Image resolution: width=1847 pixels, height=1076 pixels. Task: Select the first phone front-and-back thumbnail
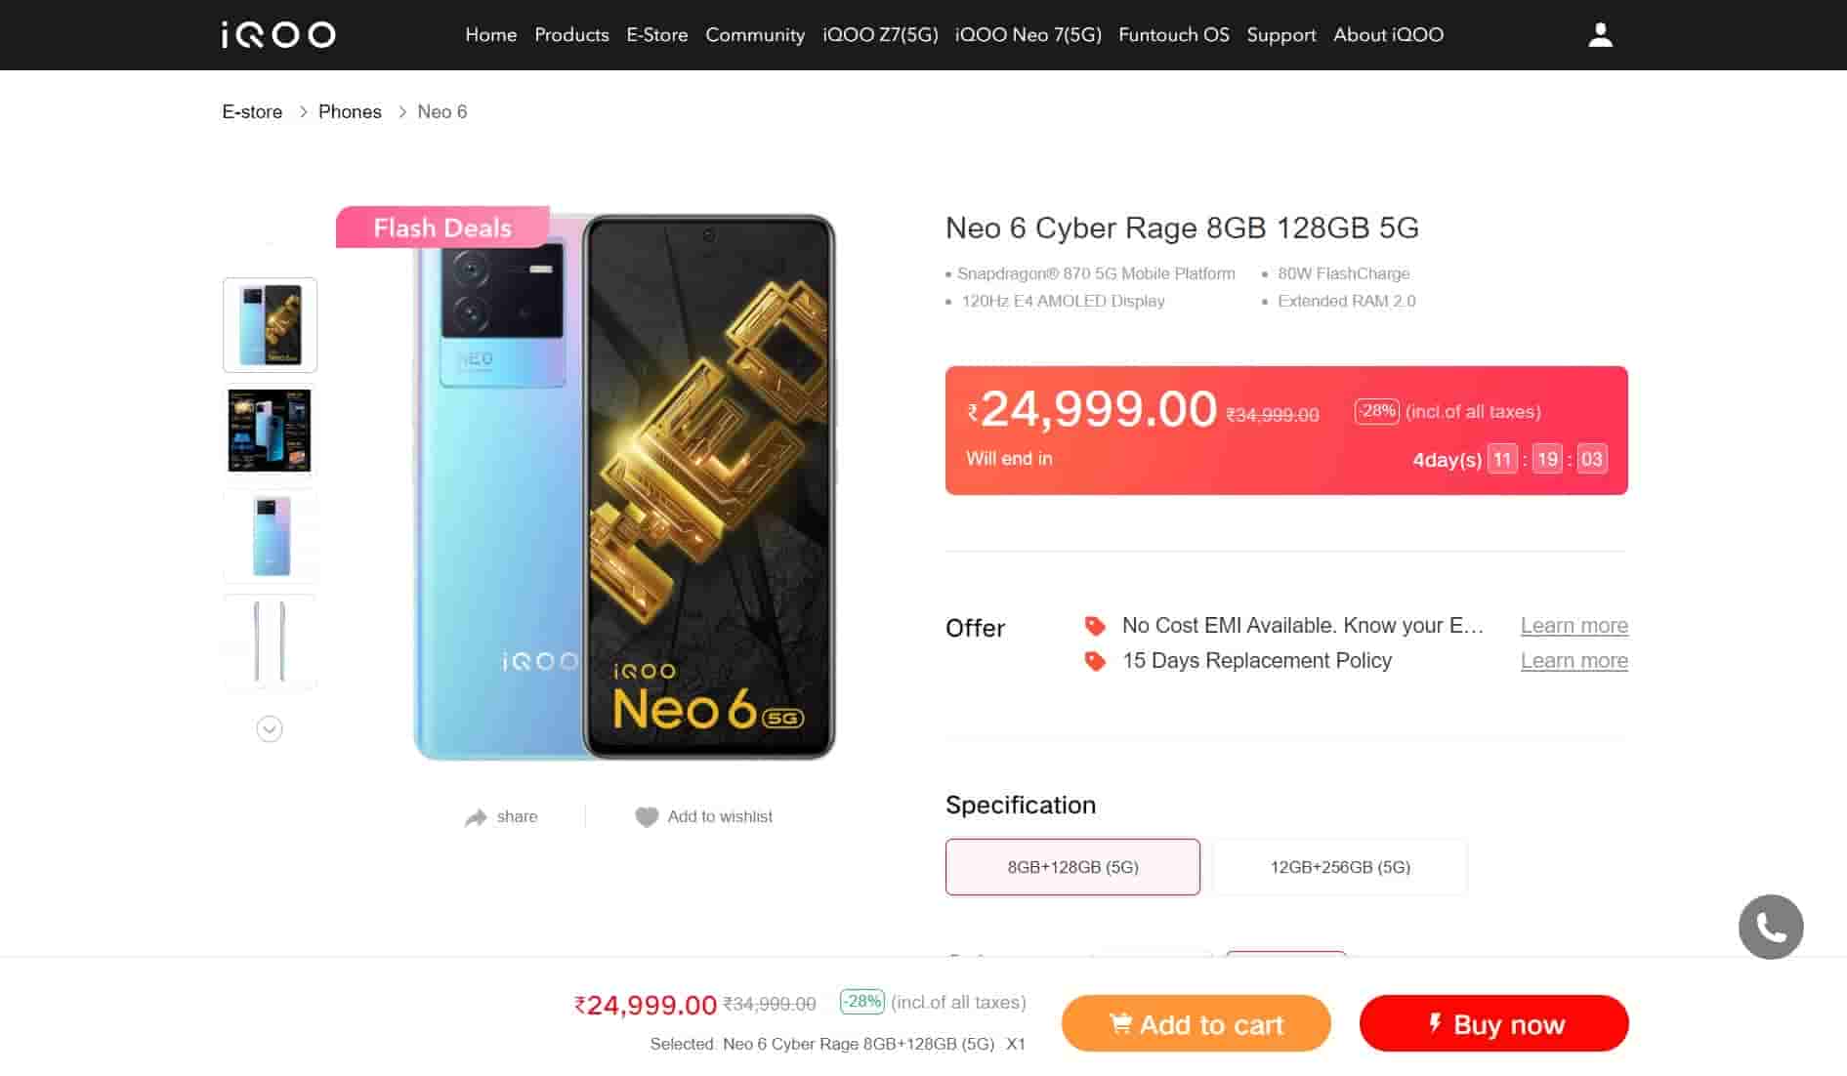(271, 325)
